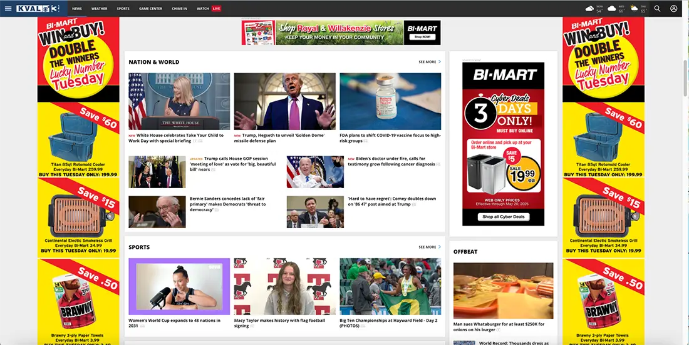
Task: Open the Game Center menu item
Action: pyautogui.click(x=151, y=8)
